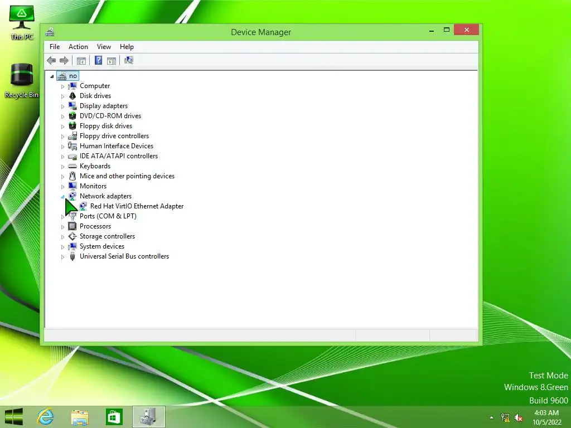
Task: Open the Help question mark toolbar icon
Action: coord(98,60)
